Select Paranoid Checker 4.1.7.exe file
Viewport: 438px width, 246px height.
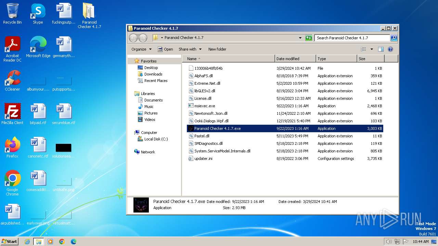(285, 128)
